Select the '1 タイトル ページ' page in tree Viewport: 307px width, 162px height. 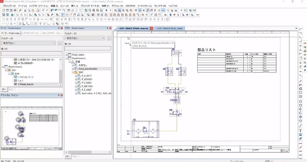point(26,77)
